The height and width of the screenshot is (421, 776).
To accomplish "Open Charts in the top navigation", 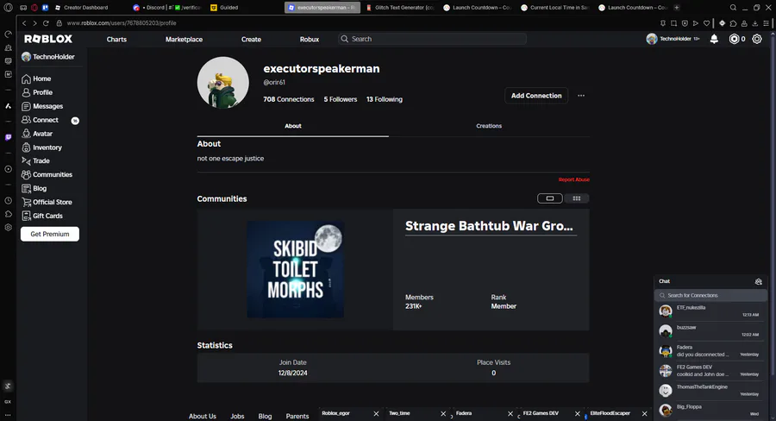I will [x=116, y=39].
